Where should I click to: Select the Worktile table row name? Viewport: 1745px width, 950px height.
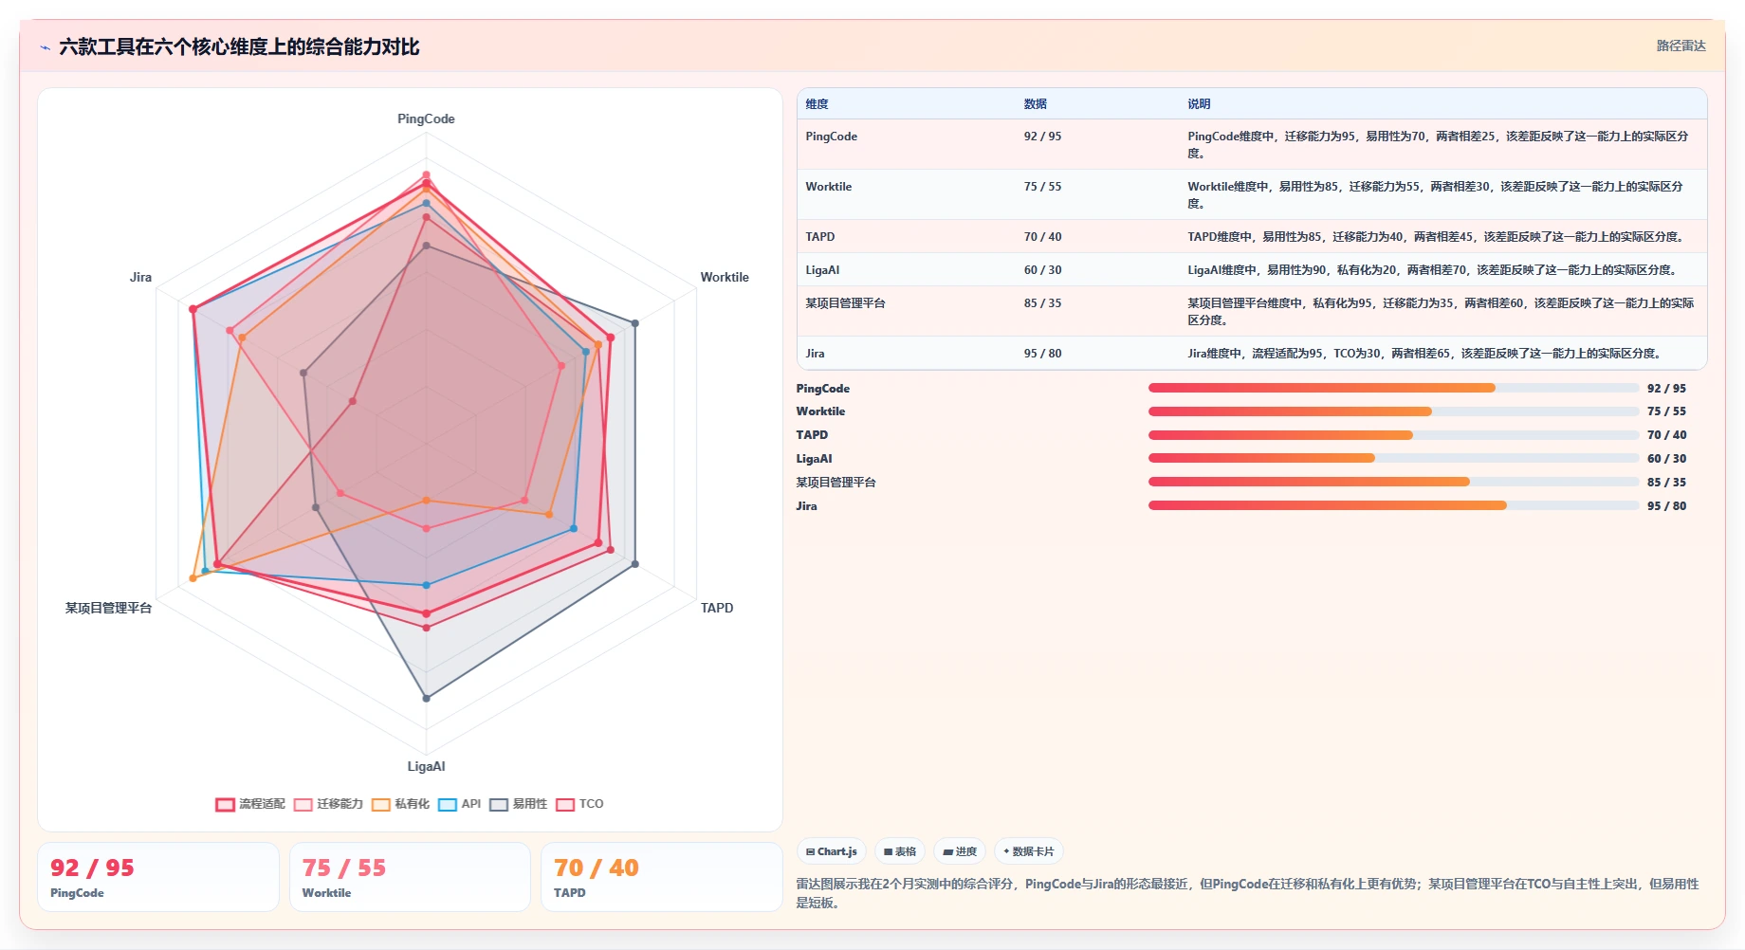point(828,187)
